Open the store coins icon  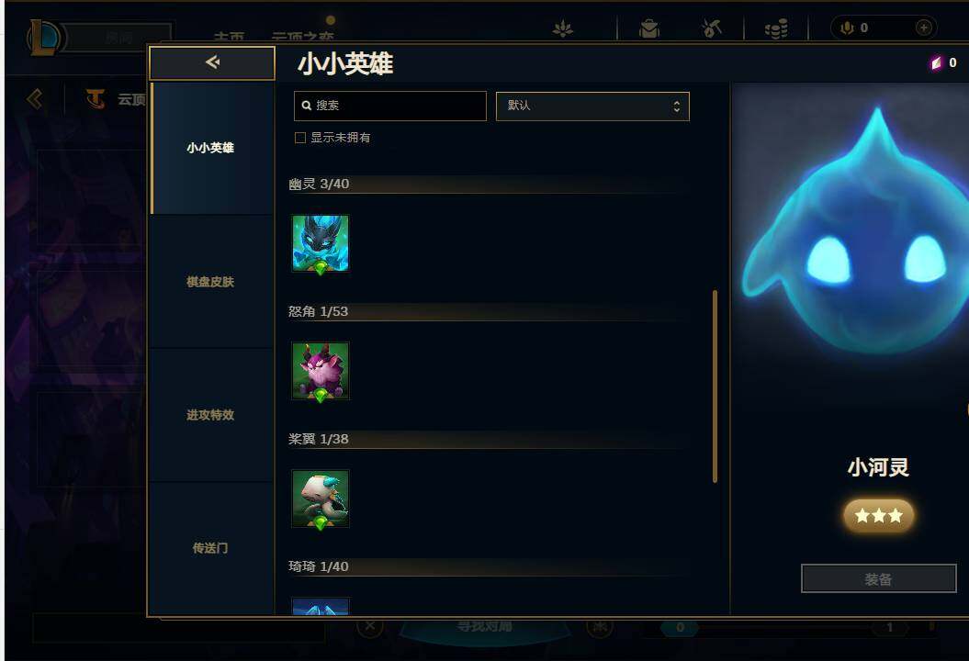point(776,28)
